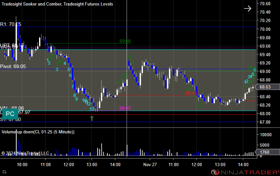Click the 69.60 price axis label

click(265, 46)
